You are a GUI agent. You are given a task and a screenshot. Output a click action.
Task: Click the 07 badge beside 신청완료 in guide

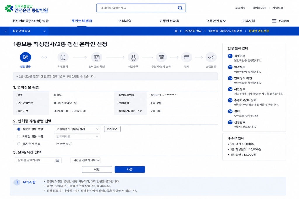(x=230, y=122)
